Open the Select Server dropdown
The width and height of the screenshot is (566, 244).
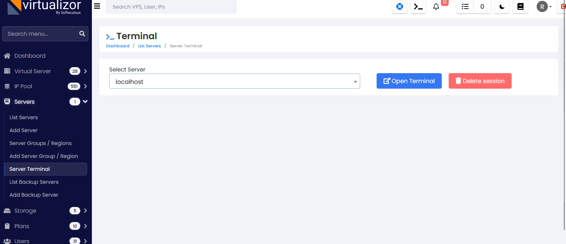point(234,81)
